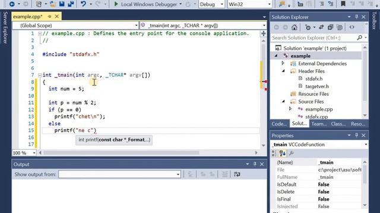
Task: Click the bookmark icon in the toolbar
Action: pyautogui.click(x=343, y=4)
